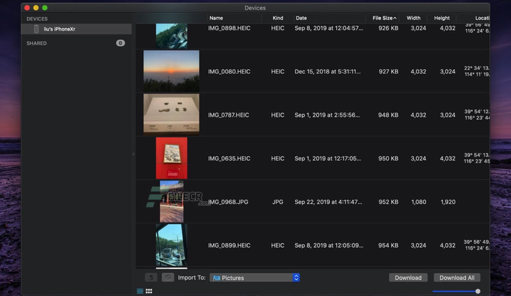Sort by the Name column header
Screen dimensions: 511x296
coord(216,18)
